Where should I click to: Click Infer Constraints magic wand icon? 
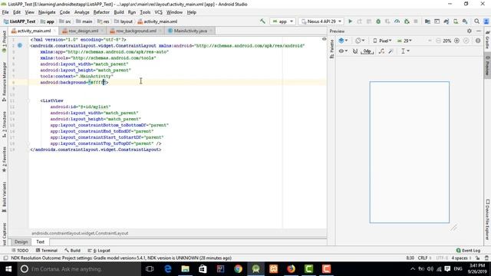pos(390,51)
